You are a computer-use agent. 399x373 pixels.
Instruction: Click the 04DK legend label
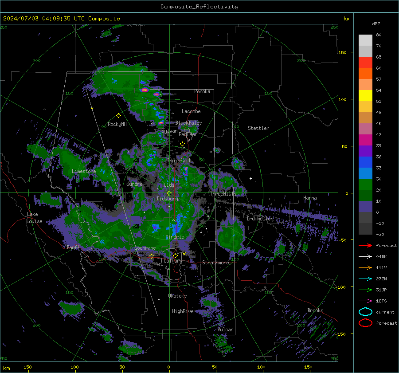point(381,257)
